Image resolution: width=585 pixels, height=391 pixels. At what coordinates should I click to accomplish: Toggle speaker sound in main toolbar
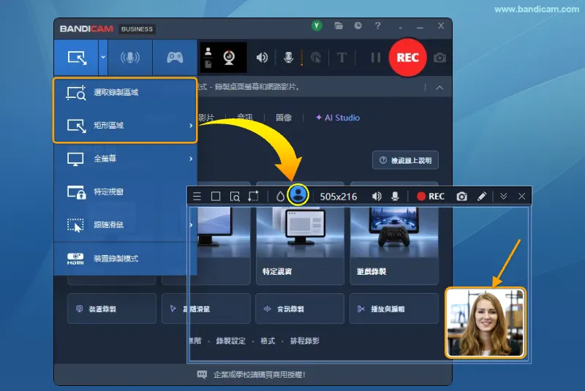262,58
